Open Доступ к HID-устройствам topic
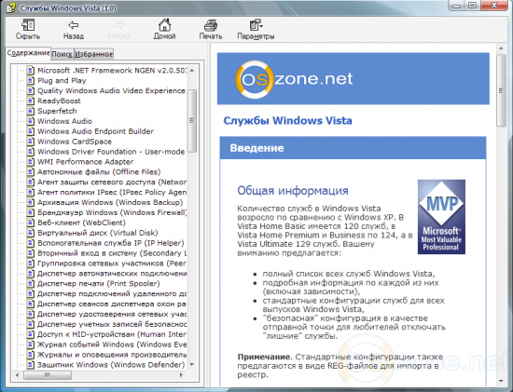 click(112, 334)
